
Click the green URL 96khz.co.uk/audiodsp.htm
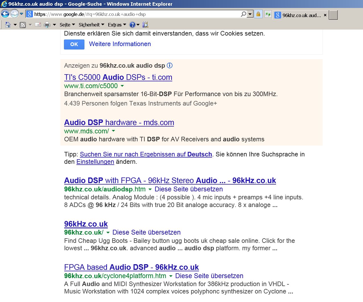pyautogui.click(x=105, y=189)
